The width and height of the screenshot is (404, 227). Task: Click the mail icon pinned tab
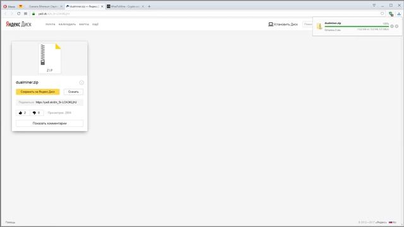(21, 6)
